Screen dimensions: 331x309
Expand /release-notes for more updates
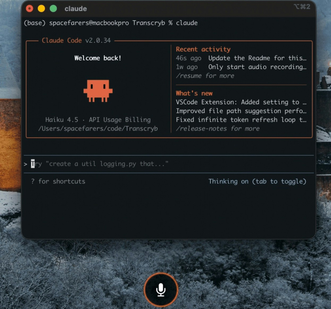(x=218, y=129)
